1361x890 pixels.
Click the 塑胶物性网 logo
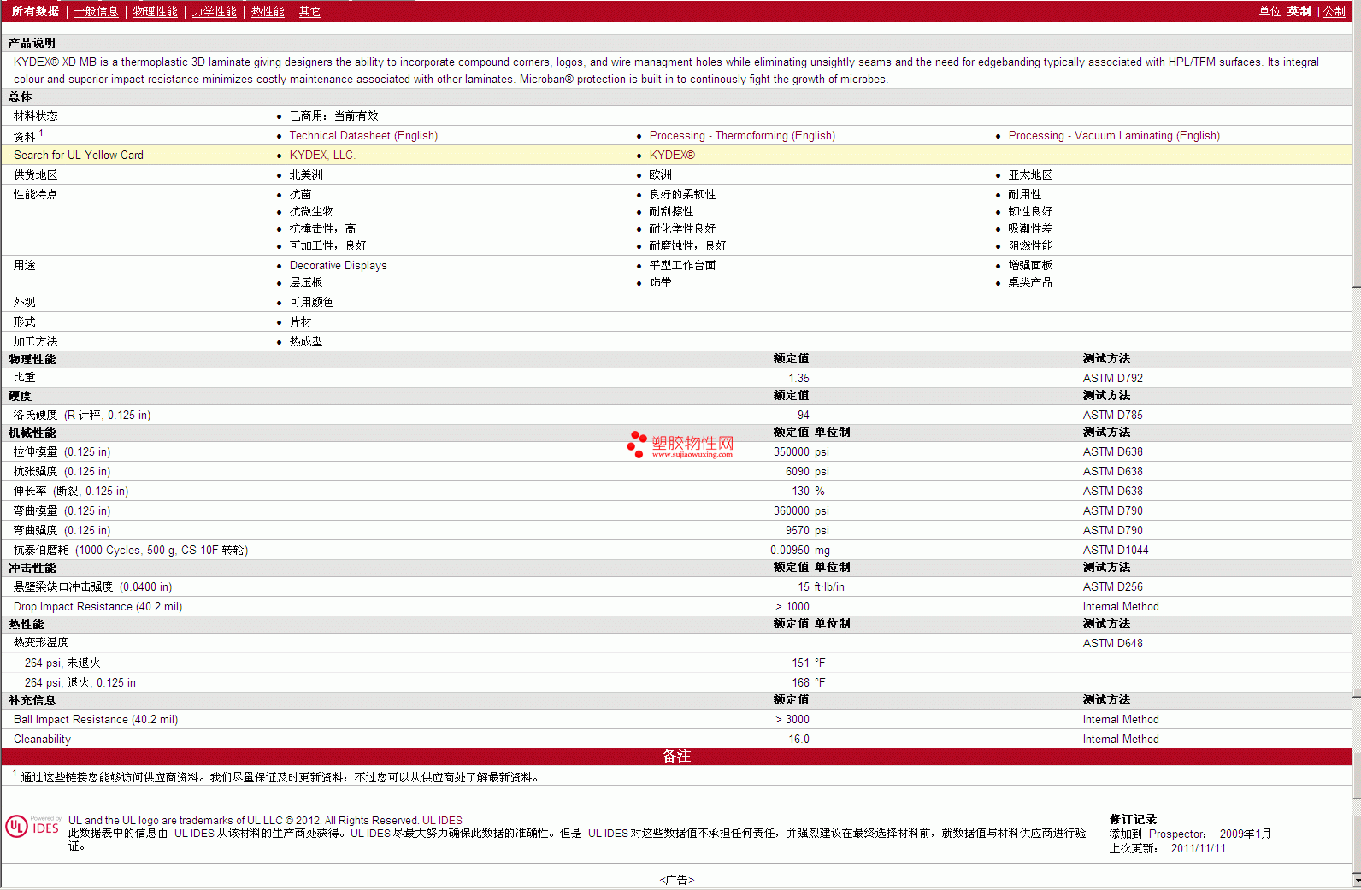pyautogui.click(x=680, y=445)
